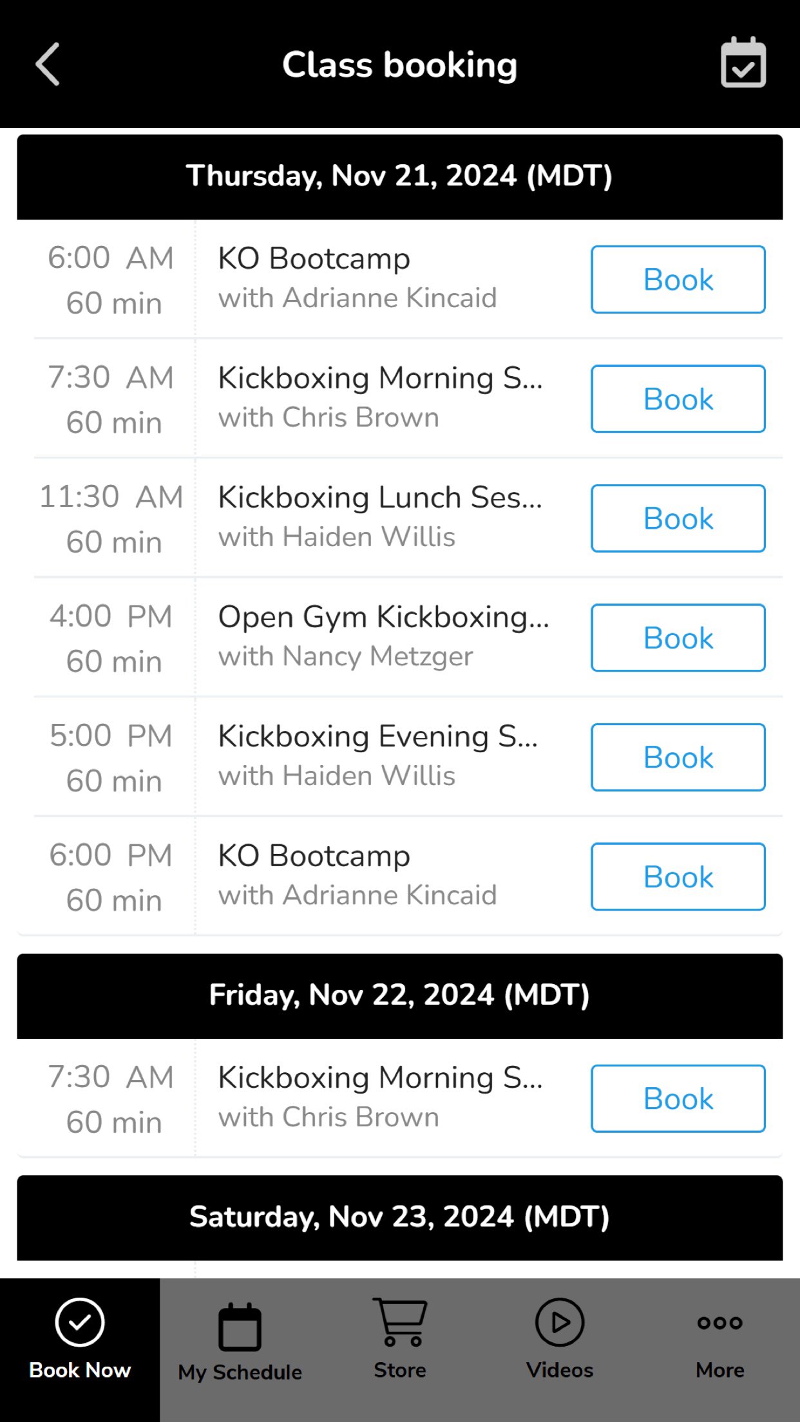Book the 6:00 PM KO Bootcamp class
The width and height of the screenshot is (800, 1422).
point(678,877)
